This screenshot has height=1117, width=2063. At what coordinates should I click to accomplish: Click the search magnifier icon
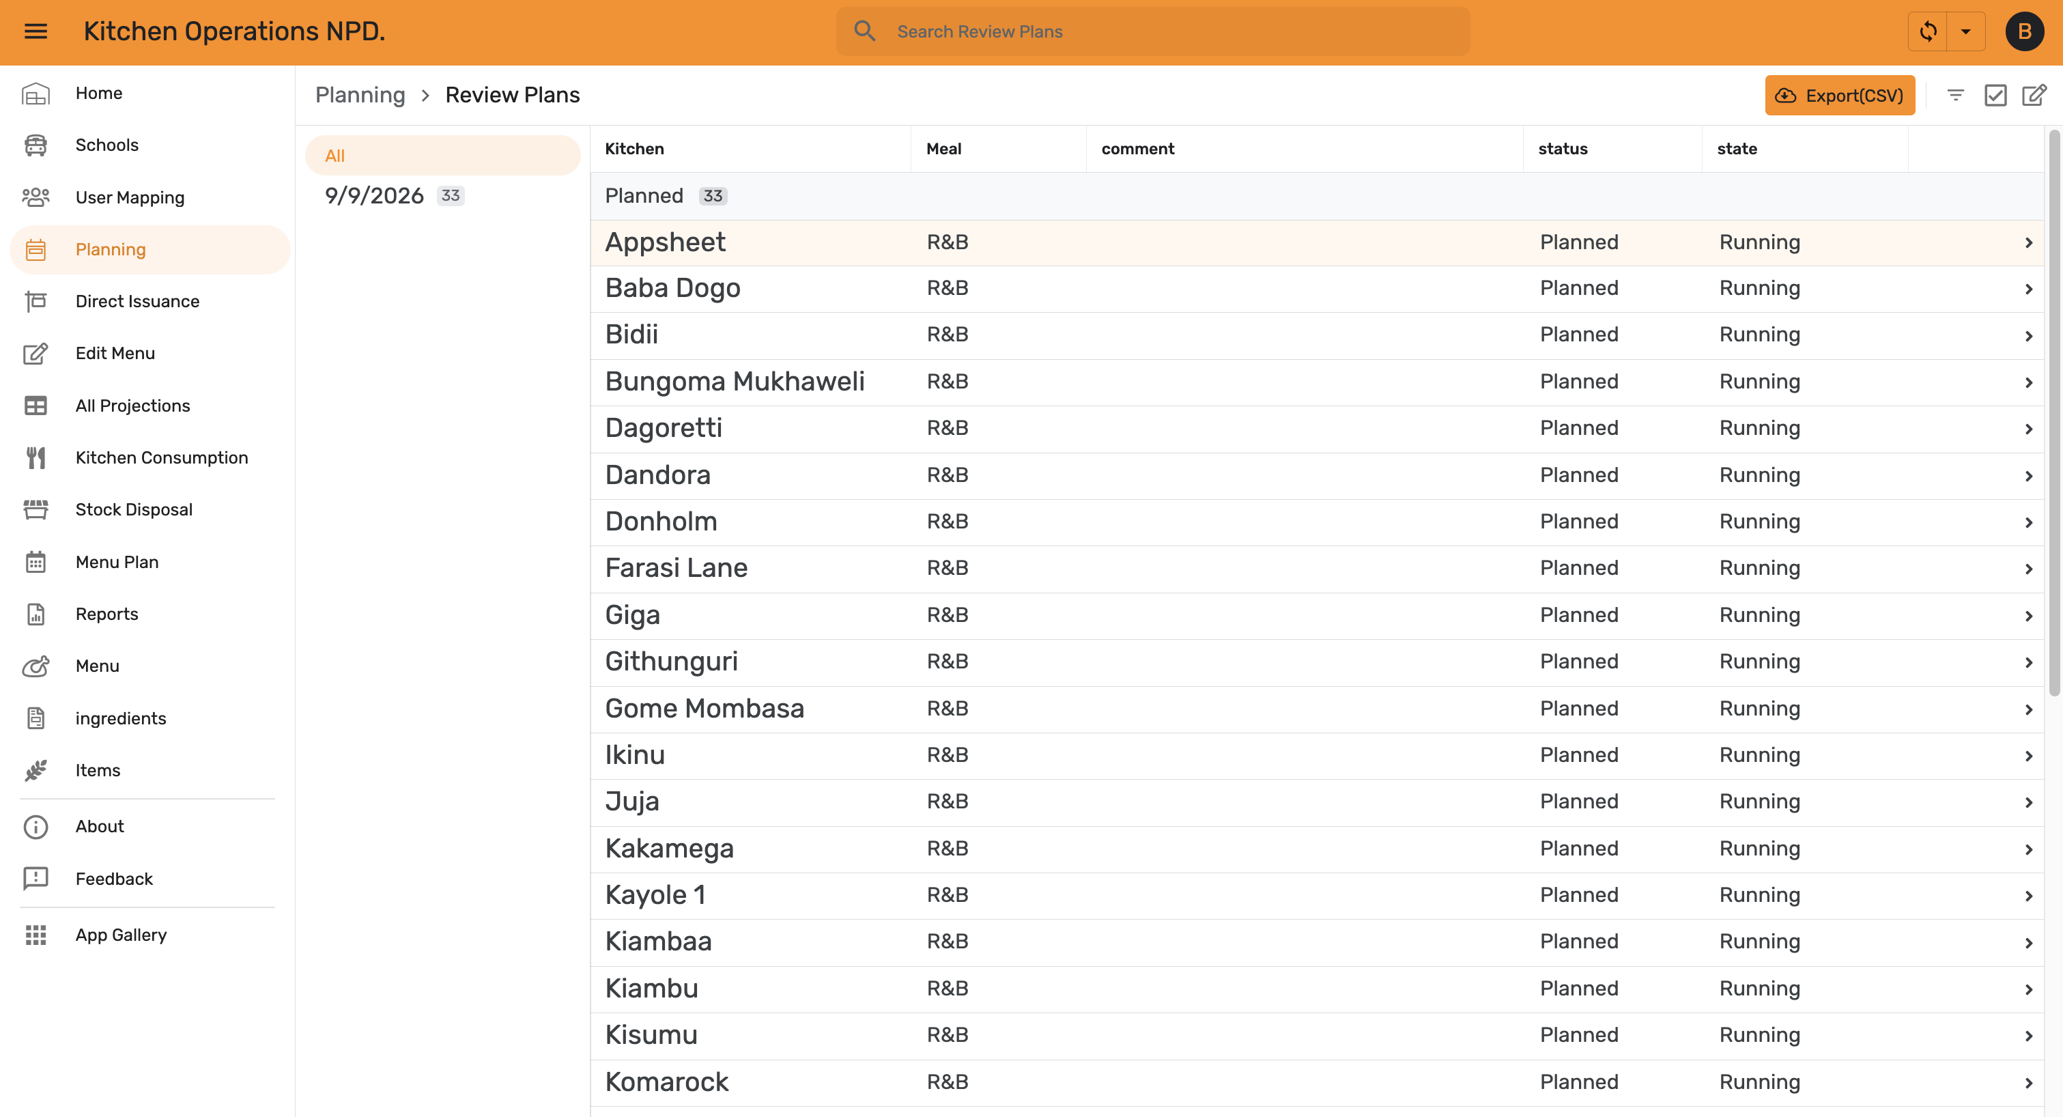(864, 31)
